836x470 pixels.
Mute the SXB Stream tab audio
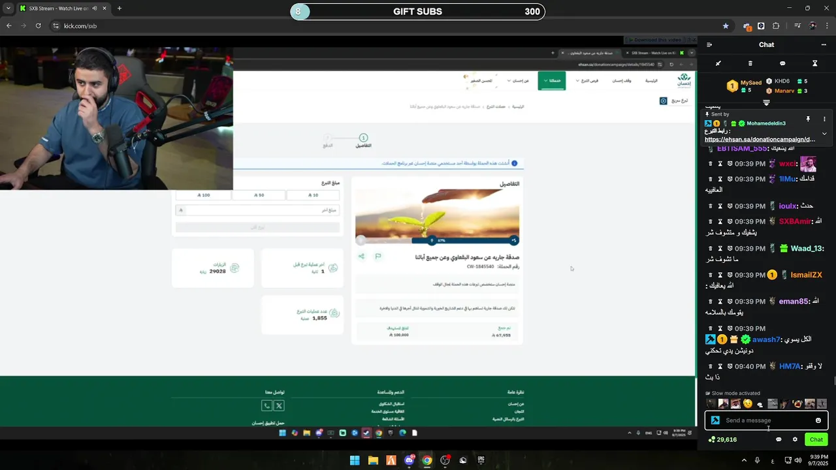[x=95, y=8]
